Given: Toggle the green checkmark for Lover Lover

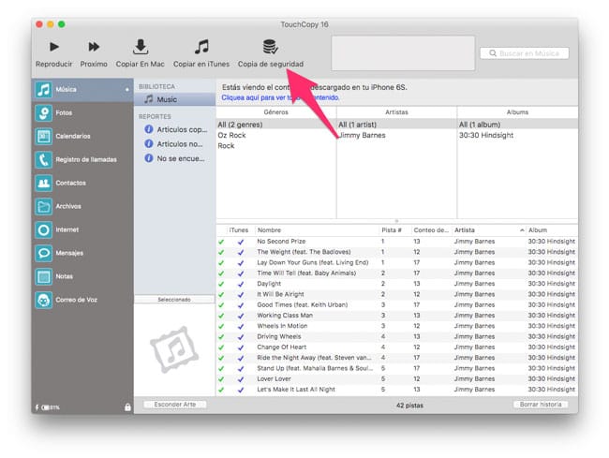Looking at the screenshot, I should point(221,378).
